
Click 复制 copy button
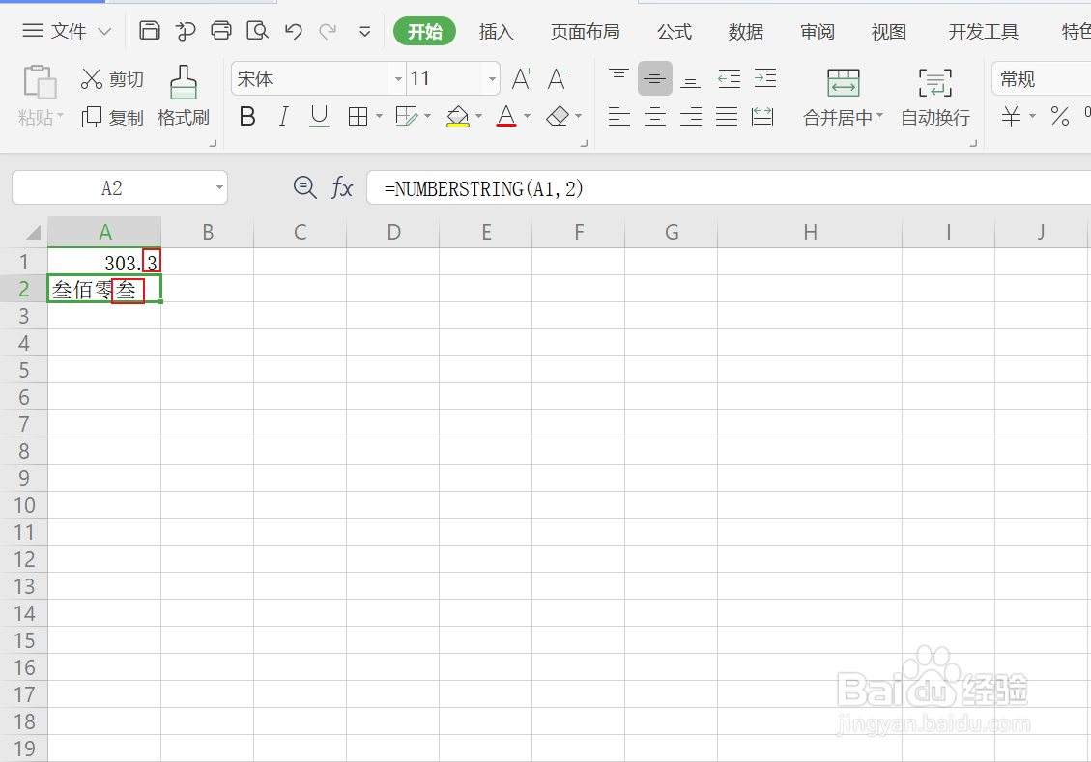click(x=112, y=118)
